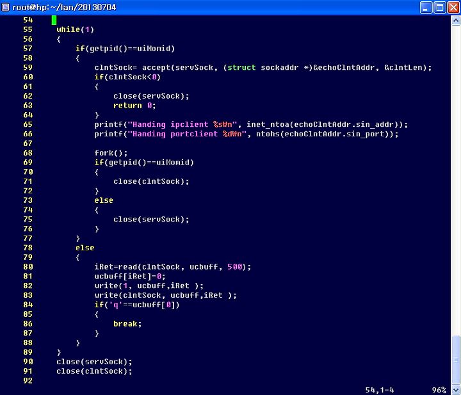Click 'fork();' on line 68
This screenshot has height=395, width=461.
click(x=111, y=153)
